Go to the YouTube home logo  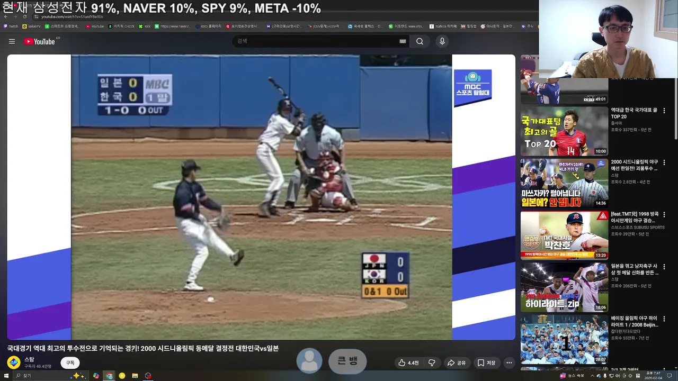pos(40,41)
